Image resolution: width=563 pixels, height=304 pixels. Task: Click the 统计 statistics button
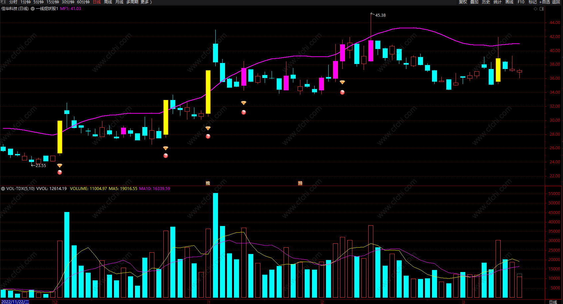point(497,2)
